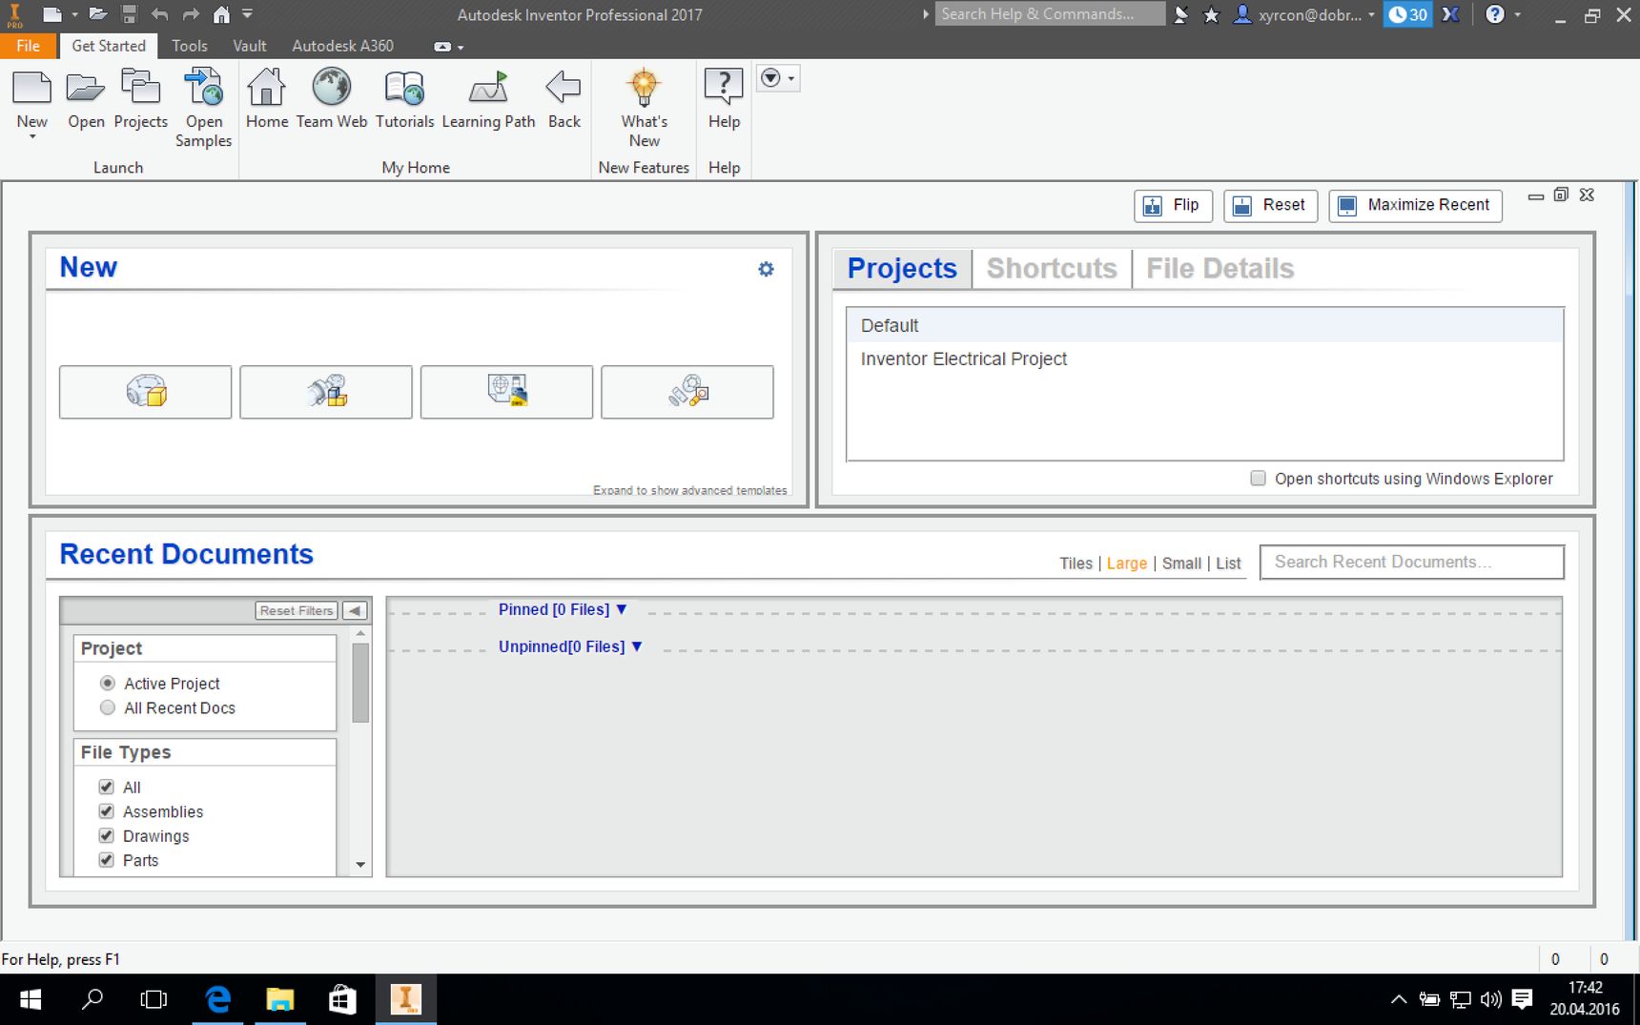Switch recent documents to Small view
The height and width of the screenshot is (1025, 1640).
pyautogui.click(x=1181, y=564)
